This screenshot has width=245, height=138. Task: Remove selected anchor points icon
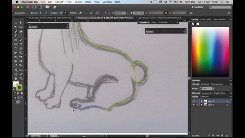coord(80,13)
